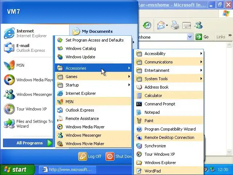Click the Go button in IE
Viewport: 233px width, 175px height.
point(202,37)
